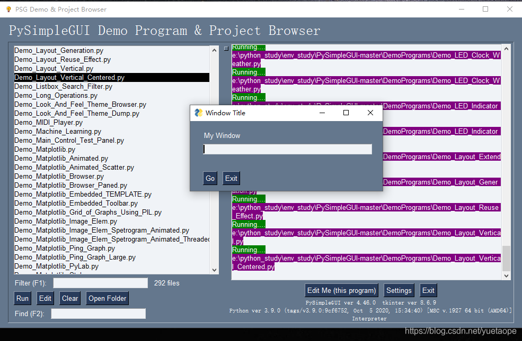
Task: Click the main window Exit button
Action: pos(428,291)
